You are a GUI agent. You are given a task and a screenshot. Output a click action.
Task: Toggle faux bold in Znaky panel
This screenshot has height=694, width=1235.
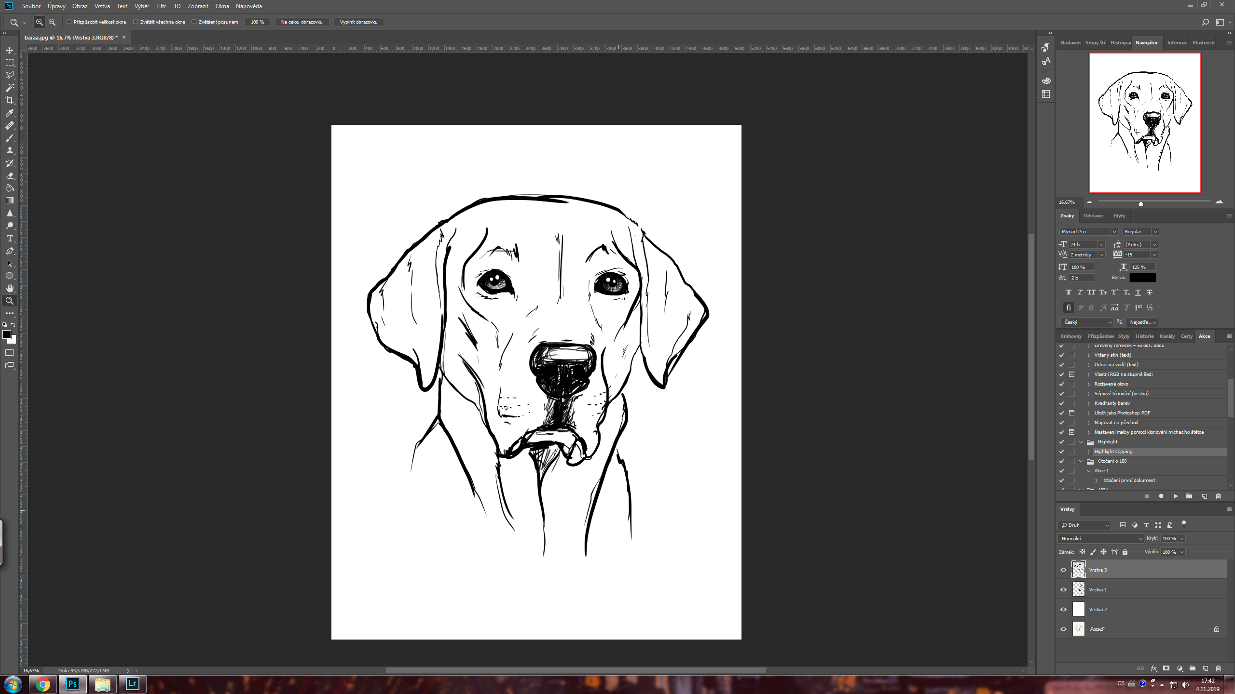coord(1069,292)
